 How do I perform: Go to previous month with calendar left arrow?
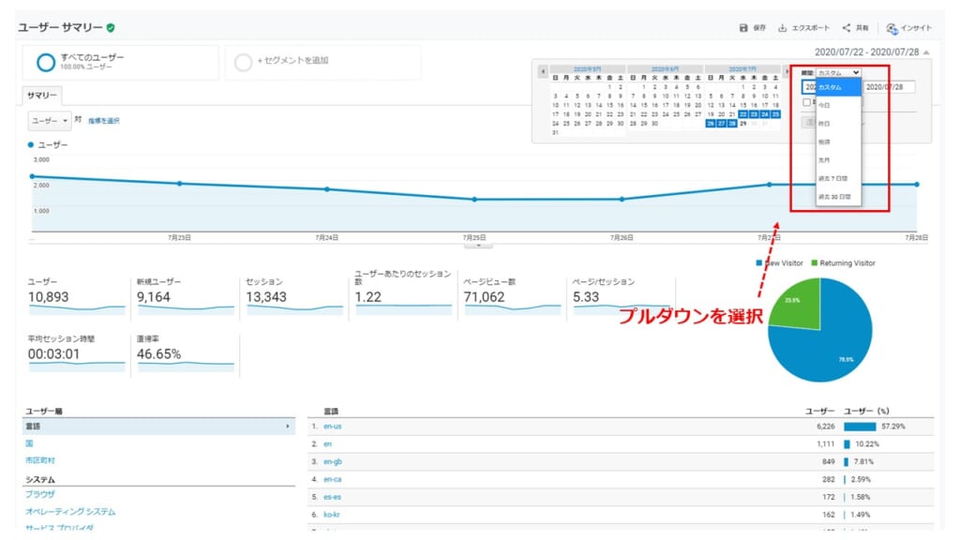pos(543,72)
